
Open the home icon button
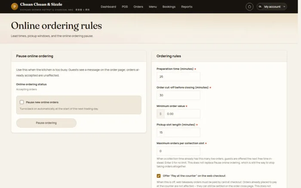pos(249,7)
